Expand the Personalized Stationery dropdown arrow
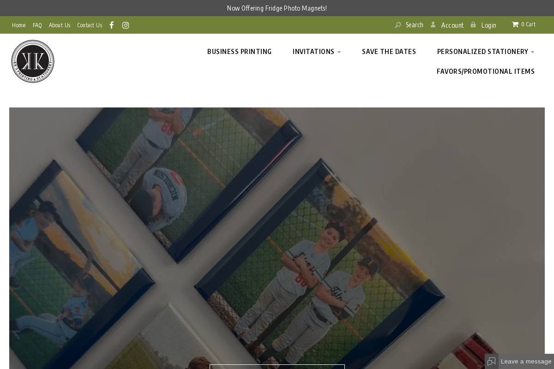 (x=532, y=52)
